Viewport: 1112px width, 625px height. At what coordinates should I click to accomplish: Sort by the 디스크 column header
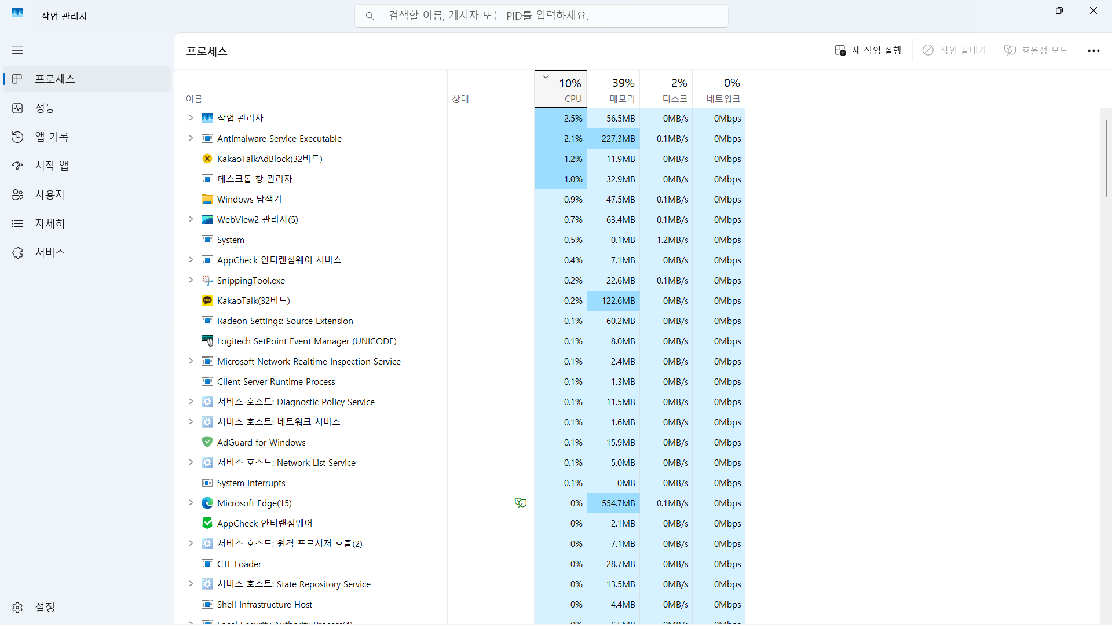click(666, 89)
